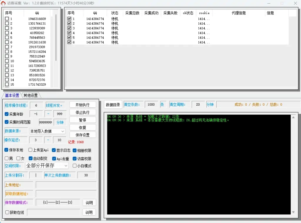The height and width of the screenshot is (223, 301).
Task: Enable the 上传至Api checkbox
Action: [30, 150]
